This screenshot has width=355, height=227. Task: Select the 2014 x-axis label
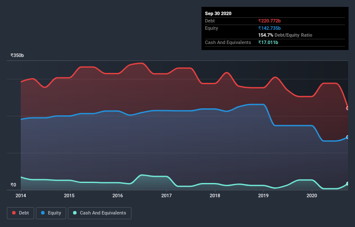tap(21, 195)
